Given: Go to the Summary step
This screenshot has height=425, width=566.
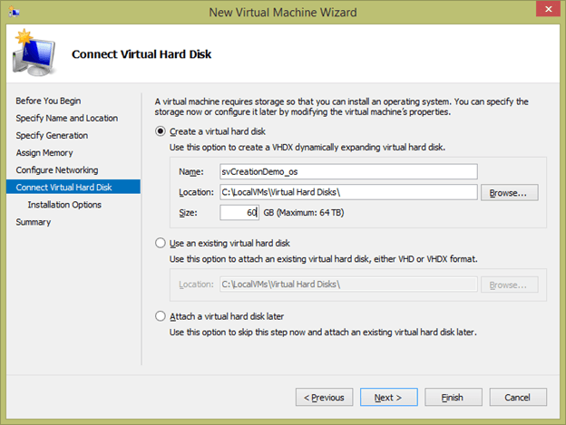Looking at the screenshot, I should point(34,222).
